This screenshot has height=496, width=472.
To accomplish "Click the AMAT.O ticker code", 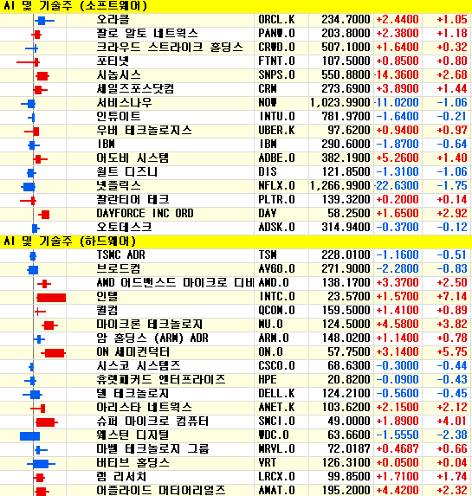I will [273, 490].
